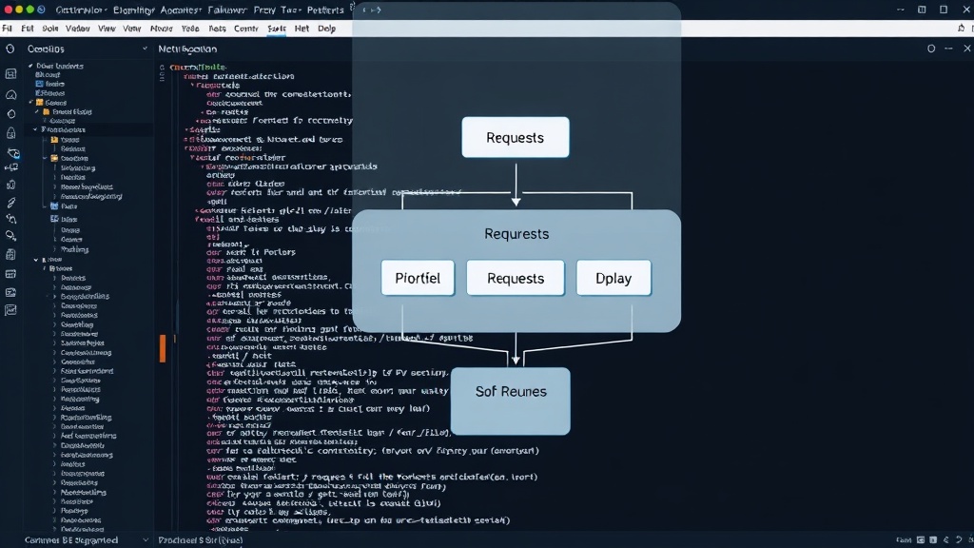
Task: Open the Fil menu
Action: [7, 28]
